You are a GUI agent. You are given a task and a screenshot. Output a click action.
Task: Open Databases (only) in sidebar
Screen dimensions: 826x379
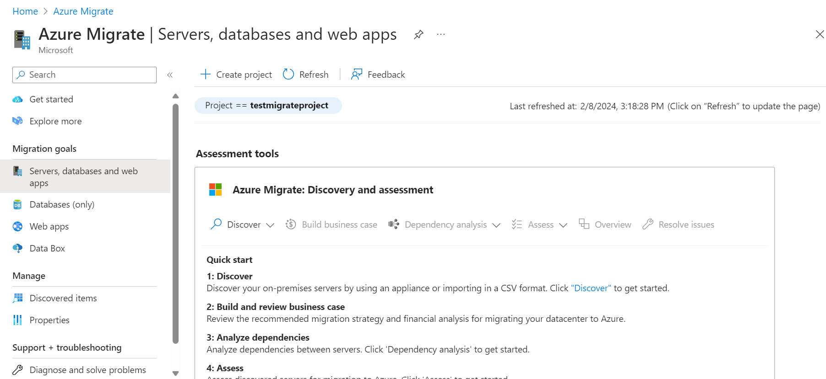62,204
